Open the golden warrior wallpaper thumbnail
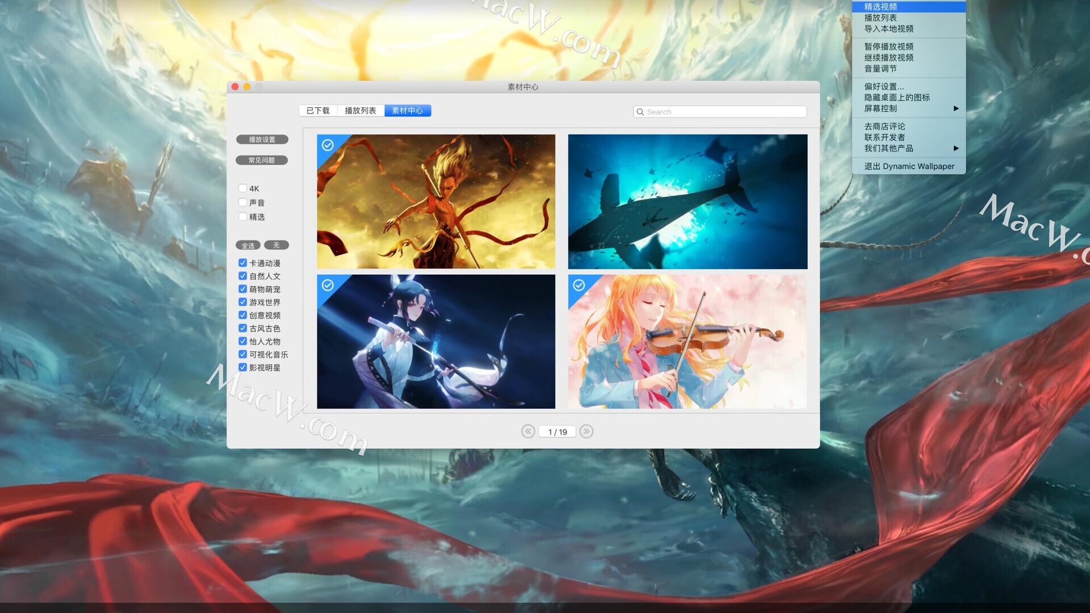1090x613 pixels. click(436, 201)
